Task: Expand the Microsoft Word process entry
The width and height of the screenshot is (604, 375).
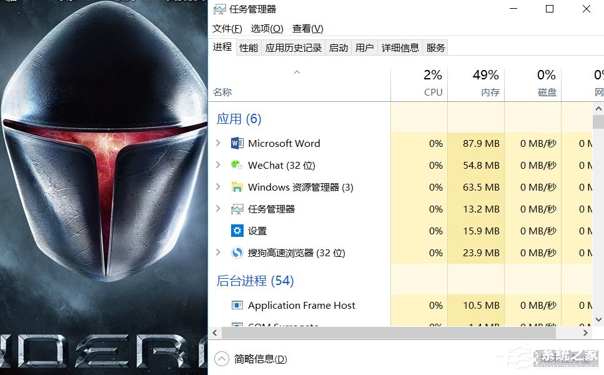Action: click(218, 143)
